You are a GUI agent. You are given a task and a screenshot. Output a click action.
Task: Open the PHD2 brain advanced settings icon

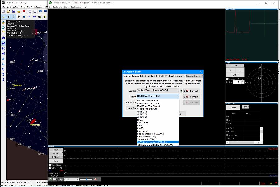pyautogui.click(x=96, y=179)
